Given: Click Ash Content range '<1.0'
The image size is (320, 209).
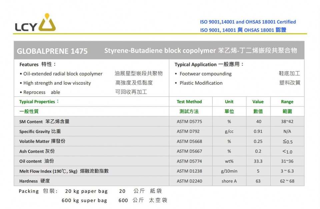Looking at the screenshot, I should pyautogui.click(x=287, y=152).
